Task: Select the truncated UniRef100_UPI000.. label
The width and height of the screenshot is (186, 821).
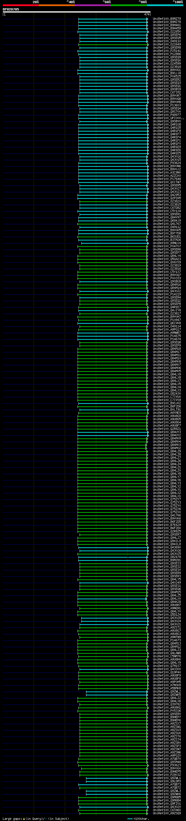Action: [168, 118]
